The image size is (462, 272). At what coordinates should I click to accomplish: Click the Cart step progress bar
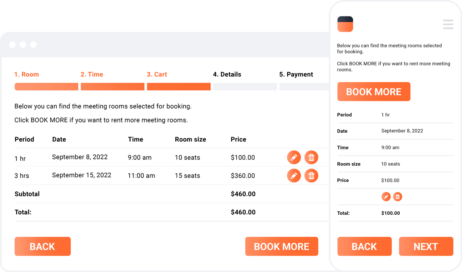[178, 87]
